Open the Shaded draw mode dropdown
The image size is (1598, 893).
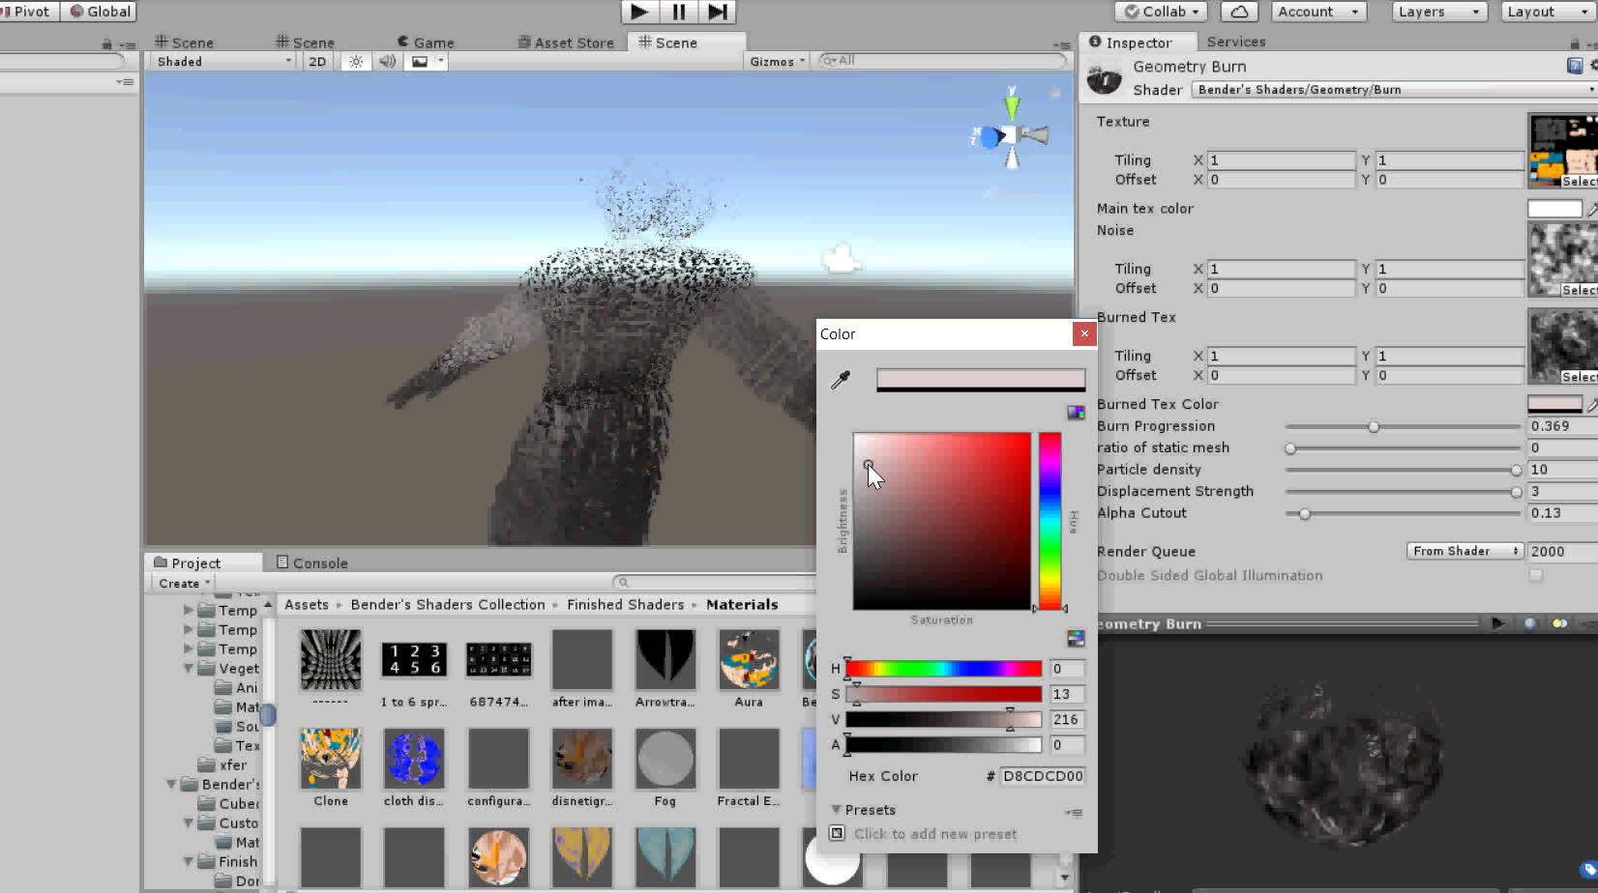tap(222, 61)
